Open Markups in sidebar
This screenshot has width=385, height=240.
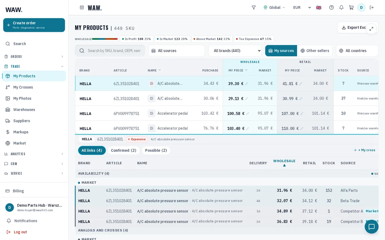point(34,132)
